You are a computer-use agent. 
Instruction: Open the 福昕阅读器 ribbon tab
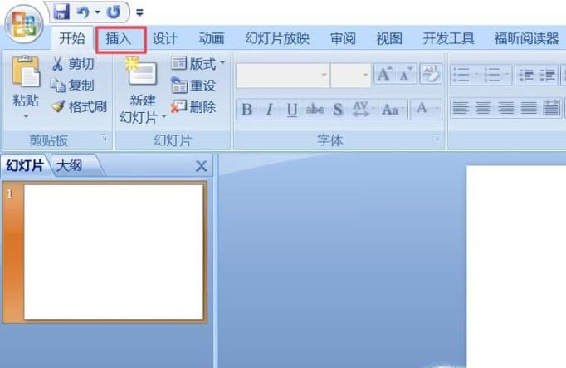pyautogui.click(x=527, y=39)
